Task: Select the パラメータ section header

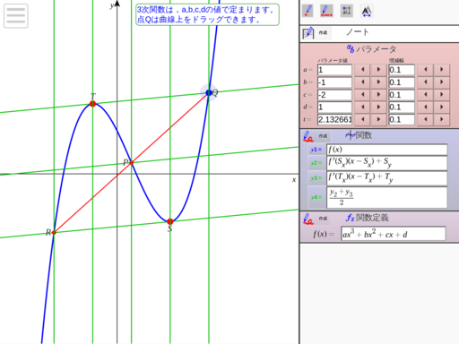Action: (371, 49)
